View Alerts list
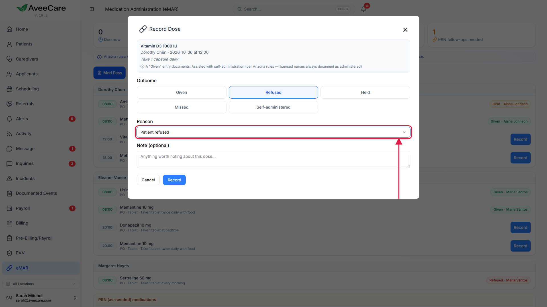This screenshot has height=307, width=547. (x=41, y=119)
